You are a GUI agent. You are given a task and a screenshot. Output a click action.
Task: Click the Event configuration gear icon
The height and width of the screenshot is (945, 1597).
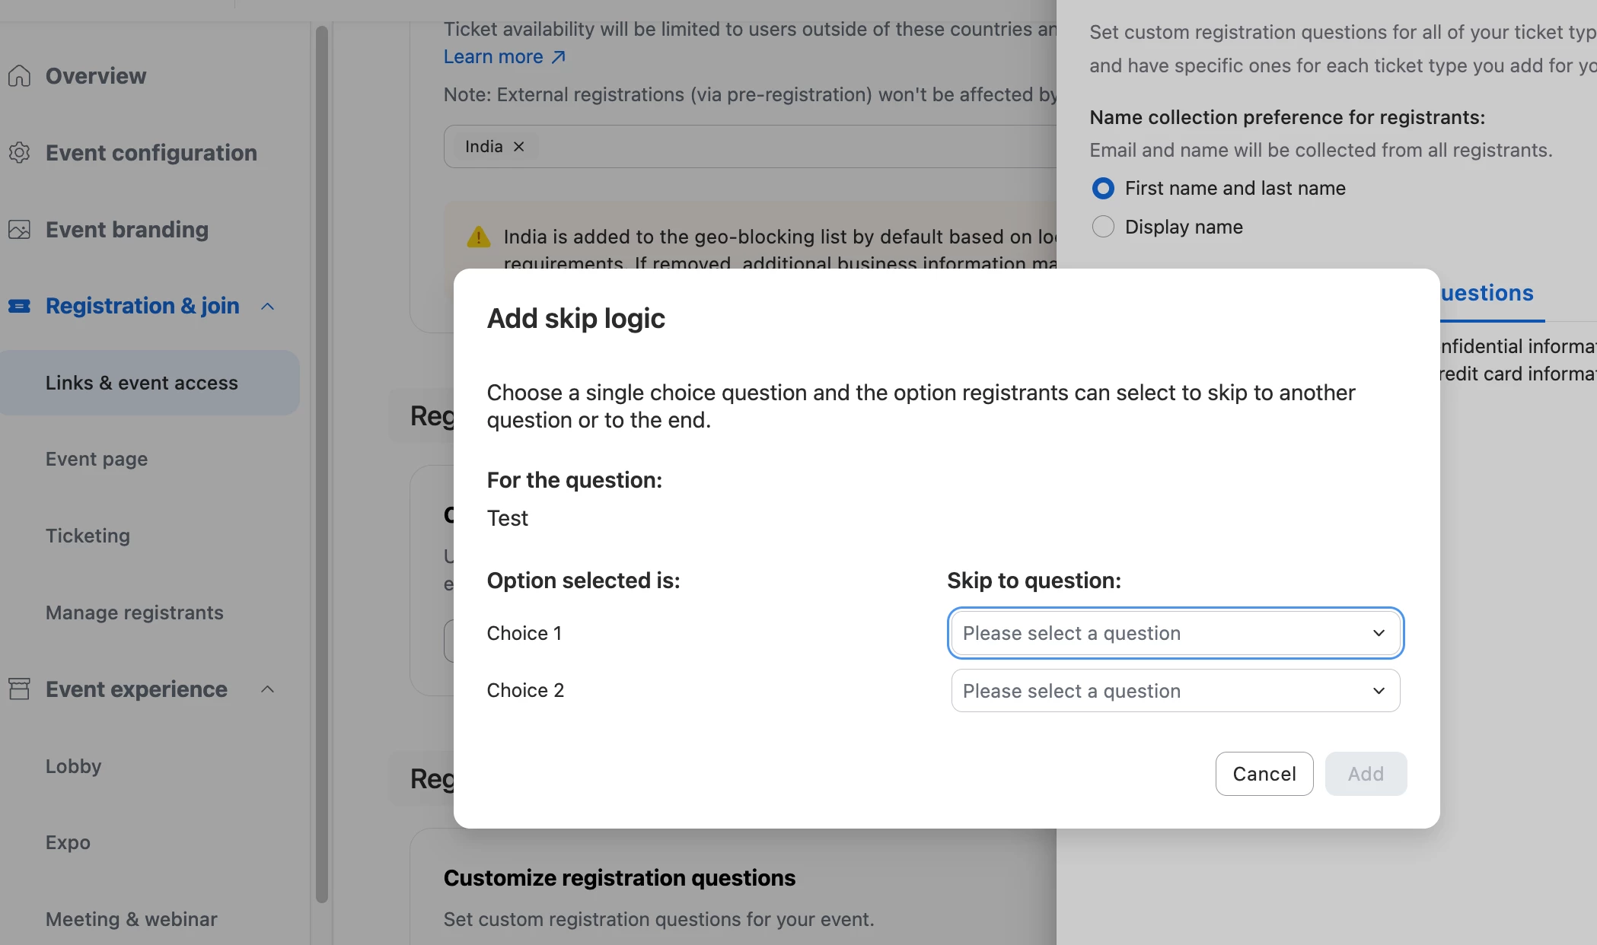coord(19,153)
